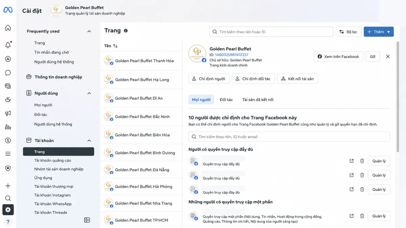This screenshot has height=228, width=406.
Task: Open first full-access person's external link icon
Action: pos(352,161)
